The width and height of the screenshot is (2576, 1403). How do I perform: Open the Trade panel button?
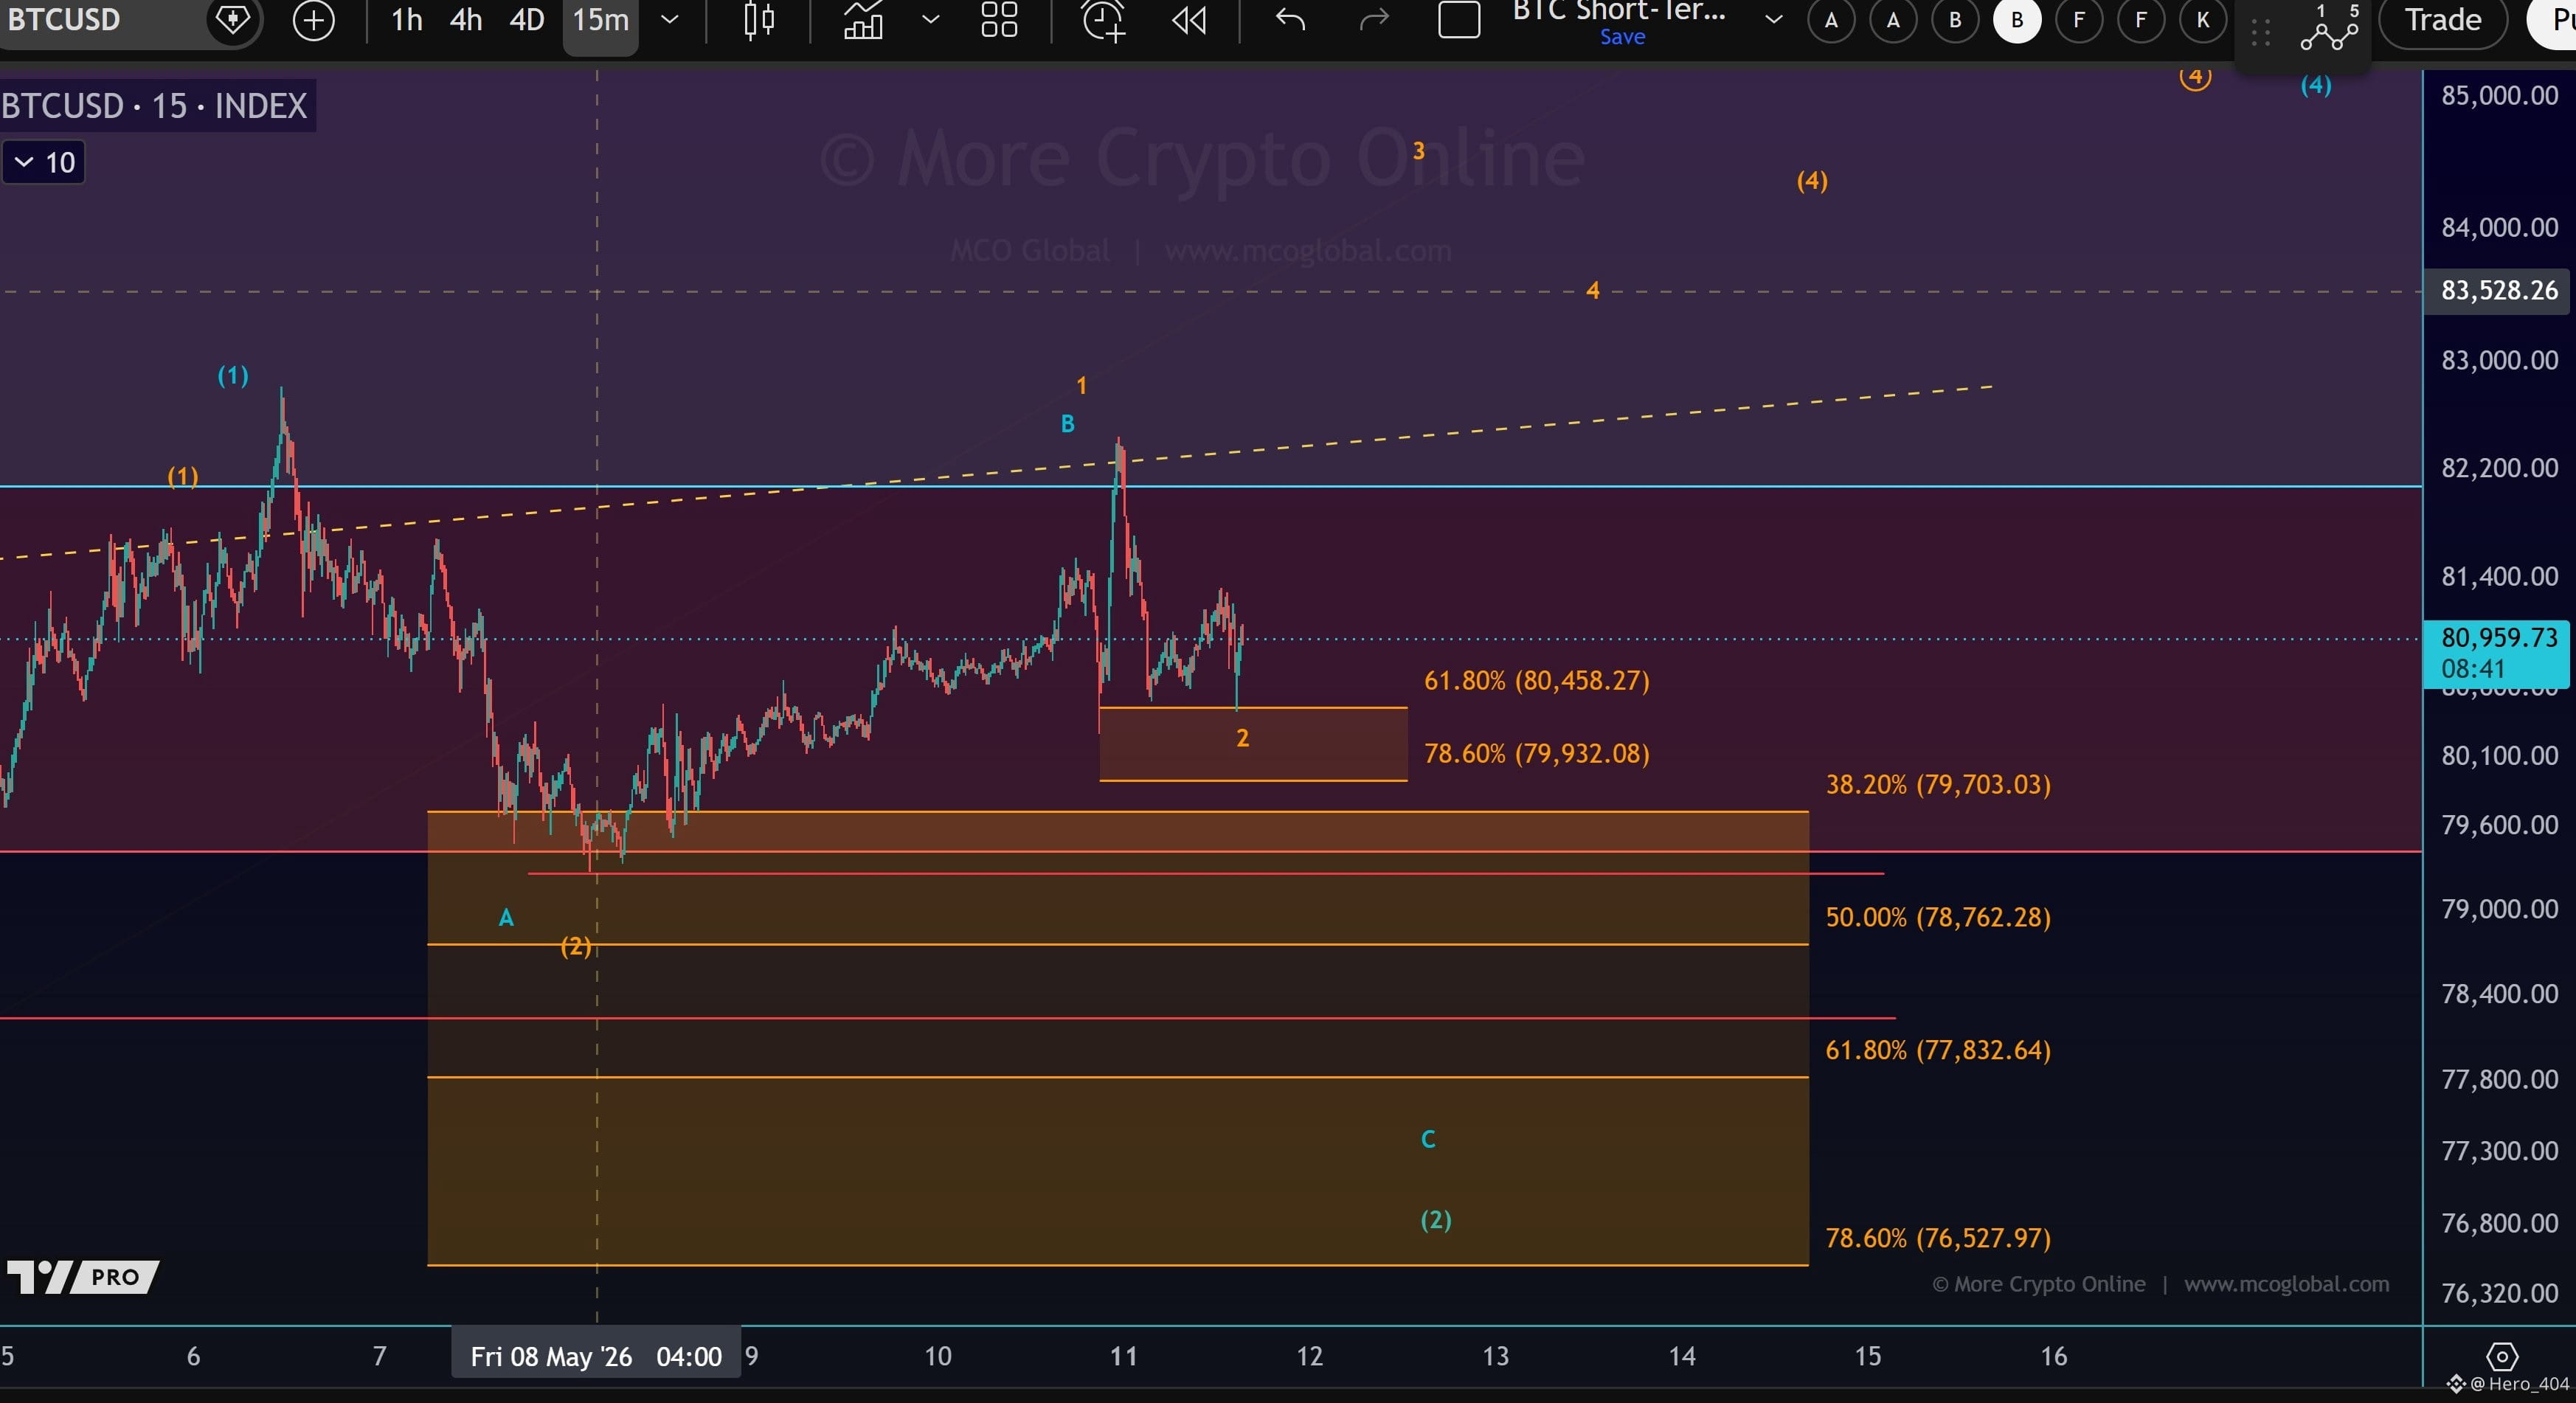pos(2443,20)
